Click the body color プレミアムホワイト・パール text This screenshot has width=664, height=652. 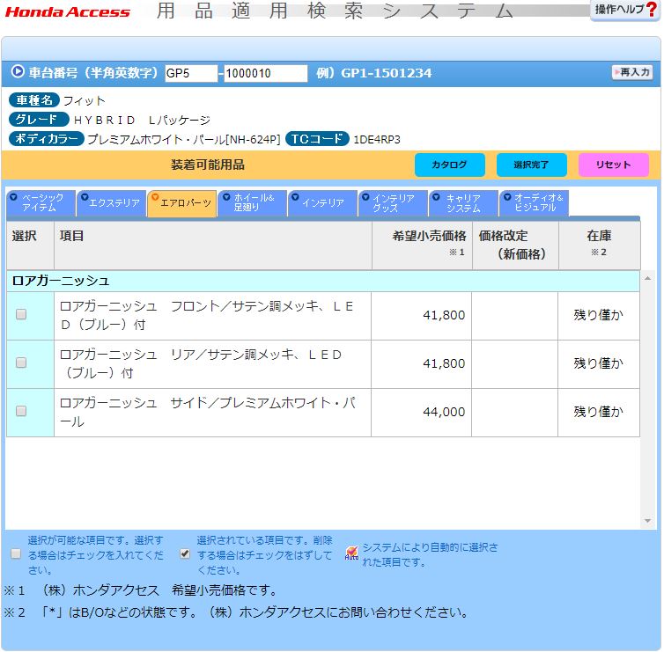(184, 140)
